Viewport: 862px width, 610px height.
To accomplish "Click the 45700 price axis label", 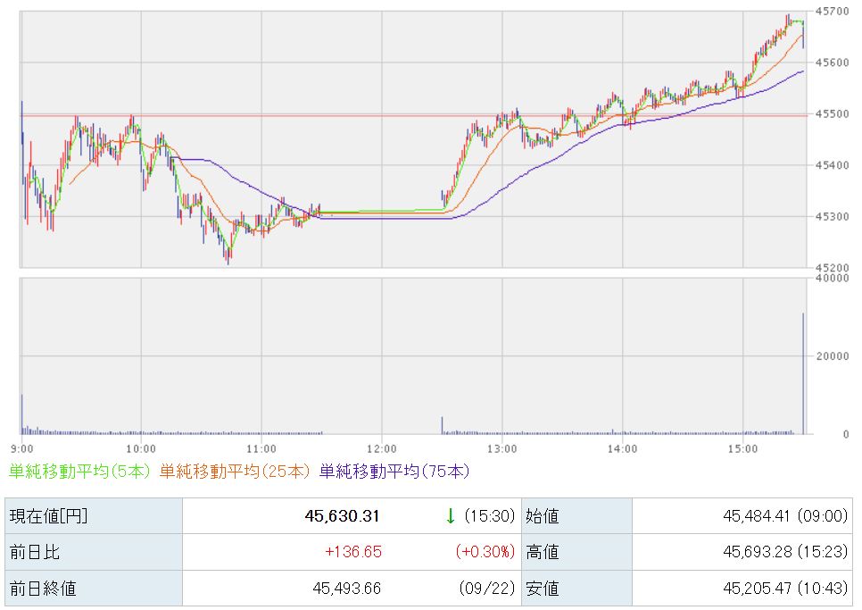I will point(833,11).
